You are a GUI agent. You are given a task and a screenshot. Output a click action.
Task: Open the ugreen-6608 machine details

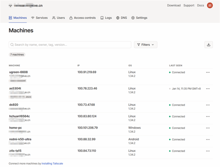click(18, 72)
